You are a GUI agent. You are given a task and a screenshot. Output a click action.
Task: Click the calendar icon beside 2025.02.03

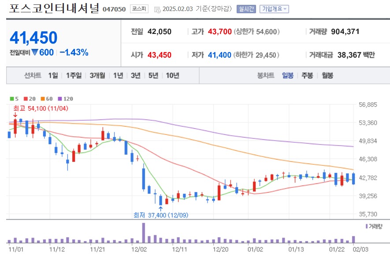click(x=157, y=10)
